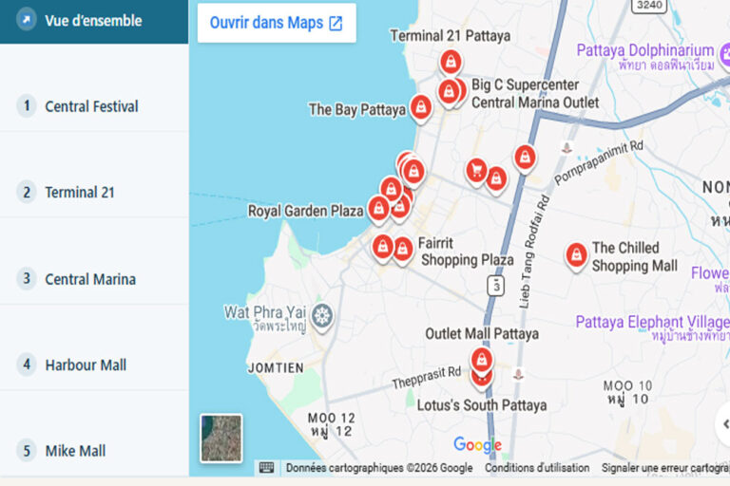
Task: Select Central Marina list item
Action: click(x=94, y=278)
